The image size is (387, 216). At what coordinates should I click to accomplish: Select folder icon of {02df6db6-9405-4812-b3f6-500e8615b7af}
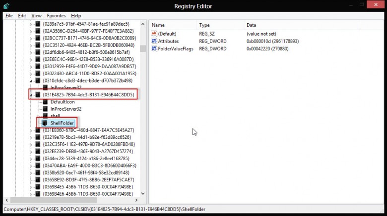38,52
